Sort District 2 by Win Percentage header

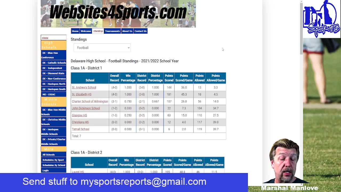[x=126, y=163]
